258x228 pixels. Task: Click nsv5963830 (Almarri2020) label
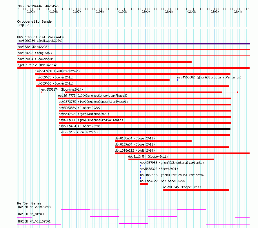coord(79,108)
